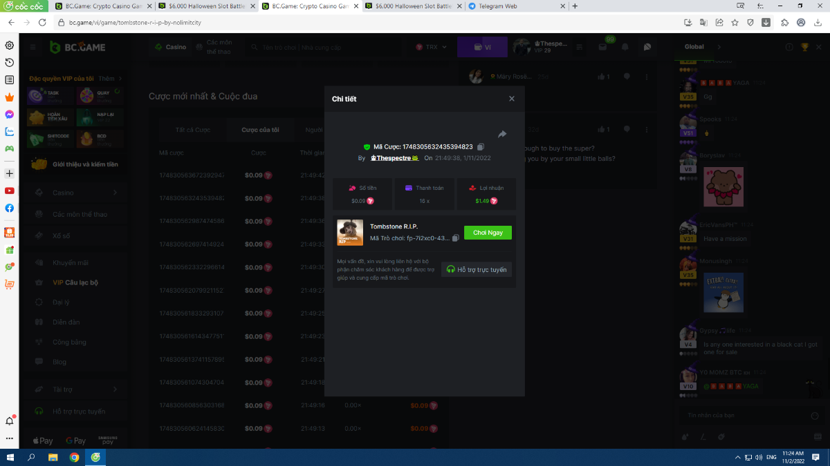Open sidebar settings gear icon
The image size is (830, 466).
10,46
